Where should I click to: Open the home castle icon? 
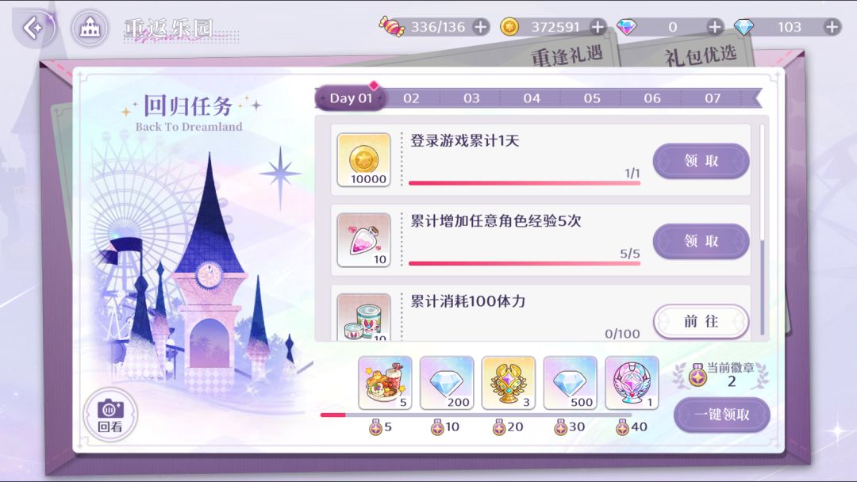tap(90, 28)
